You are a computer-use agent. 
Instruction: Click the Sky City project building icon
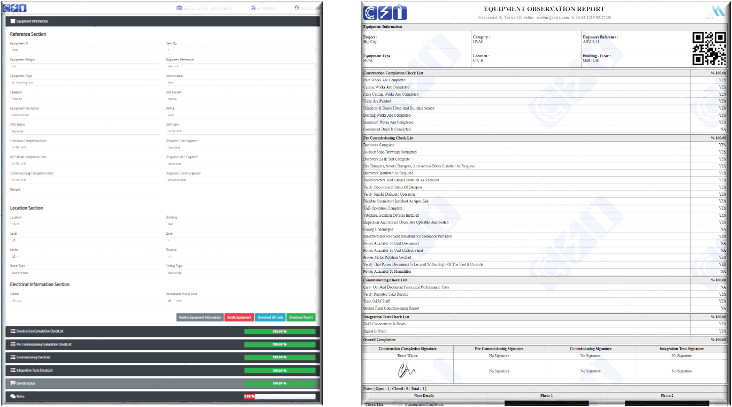click(179, 8)
